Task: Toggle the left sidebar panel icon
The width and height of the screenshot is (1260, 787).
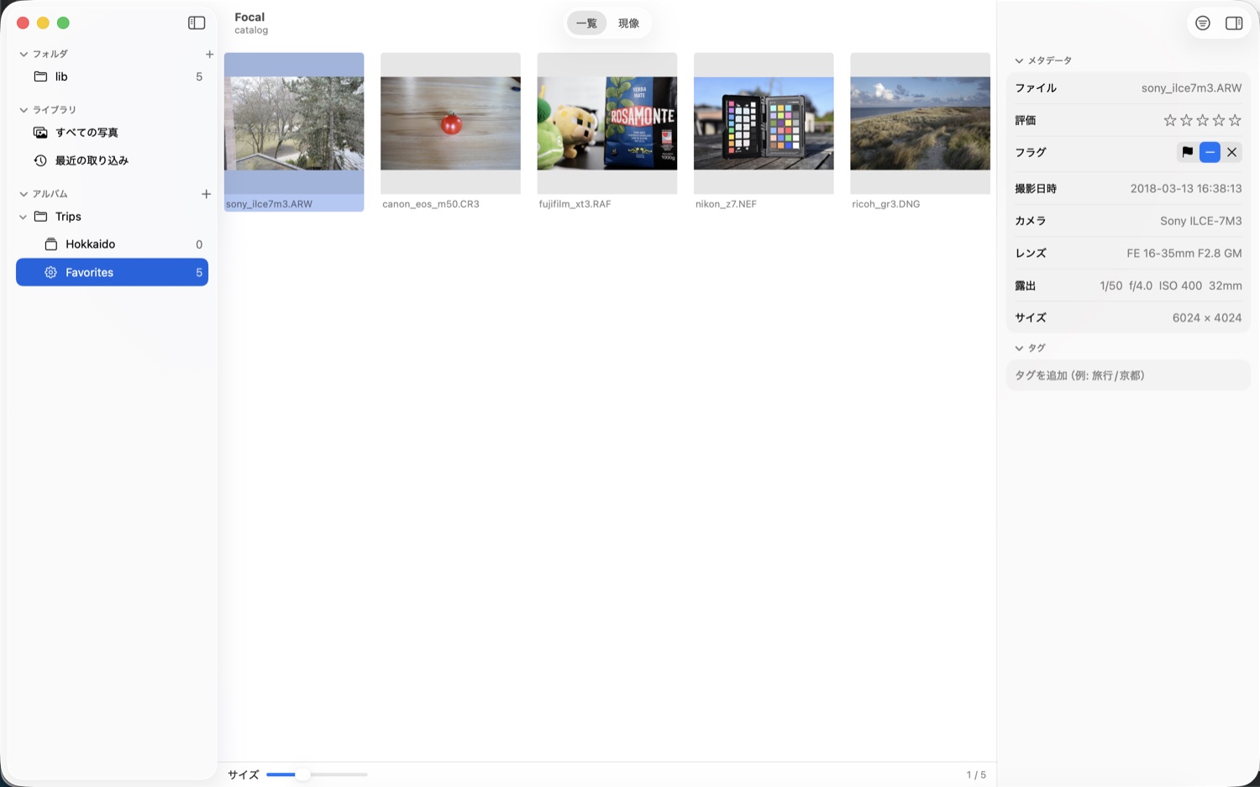Action: coord(197,23)
